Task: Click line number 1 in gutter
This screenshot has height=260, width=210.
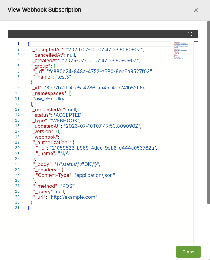Action: [x=18, y=44]
